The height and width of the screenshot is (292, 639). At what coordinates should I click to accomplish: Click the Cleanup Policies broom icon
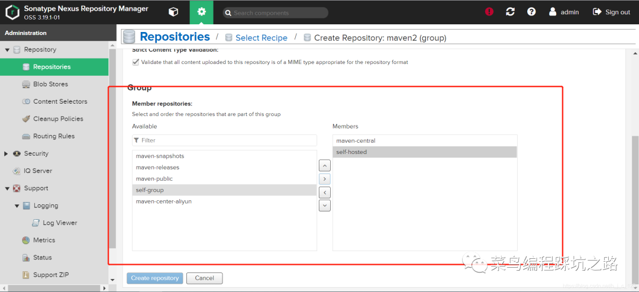coord(26,118)
